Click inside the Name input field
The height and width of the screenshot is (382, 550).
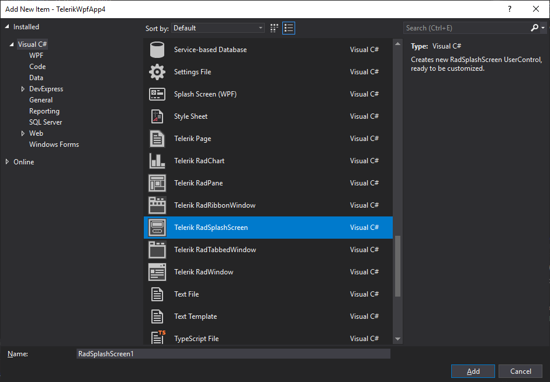coord(234,353)
